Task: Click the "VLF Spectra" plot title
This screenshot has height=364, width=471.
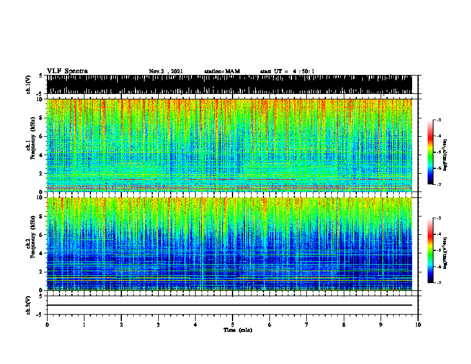Action: (67, 71)
